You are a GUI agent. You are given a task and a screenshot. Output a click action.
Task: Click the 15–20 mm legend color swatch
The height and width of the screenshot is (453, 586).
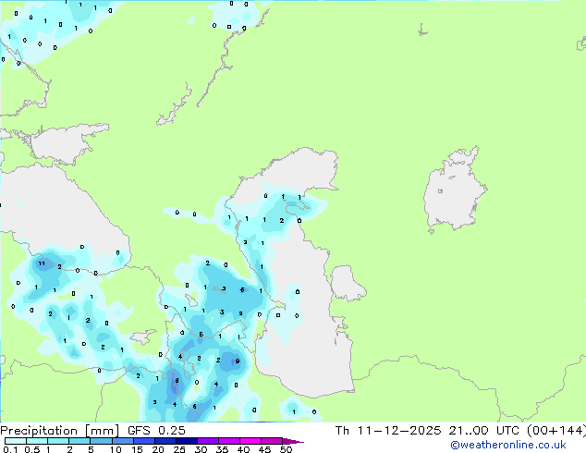143,441
